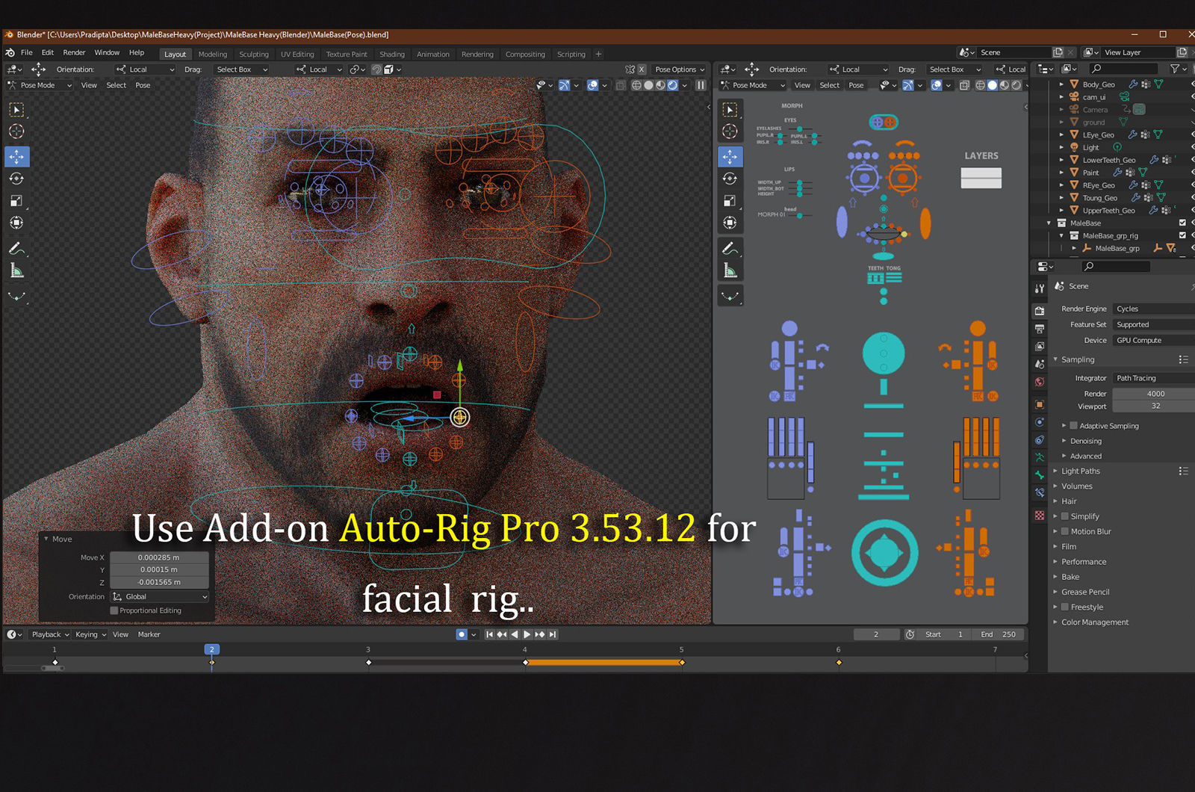The image size is (1195, 792).
Task: Expand the Body_Geo item in outliner
Action: click(x=1061, y=84)
